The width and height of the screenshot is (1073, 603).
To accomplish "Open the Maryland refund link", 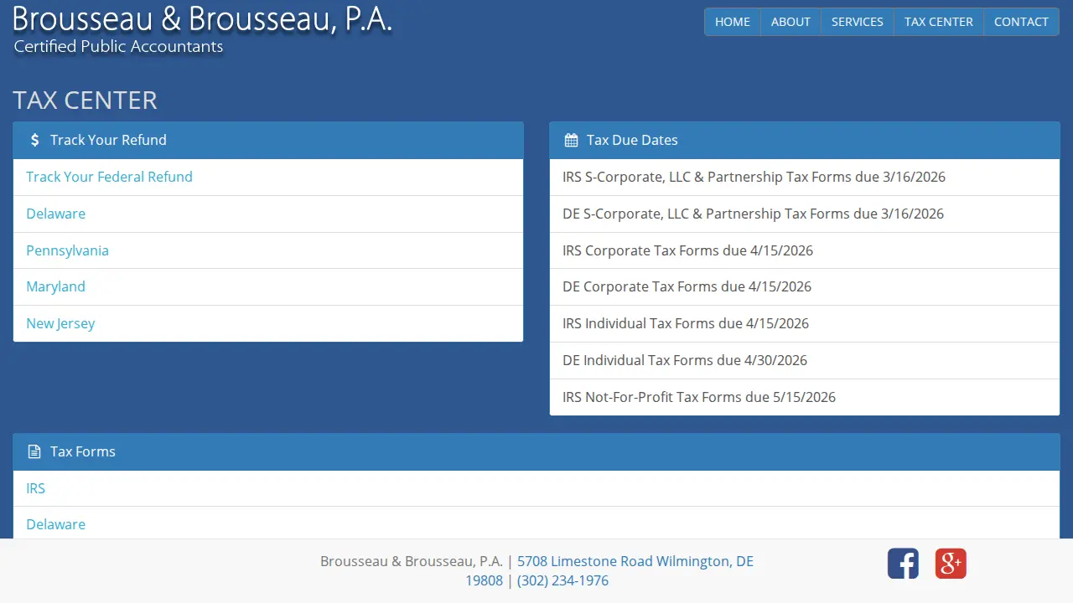I will tap(55, 286).
